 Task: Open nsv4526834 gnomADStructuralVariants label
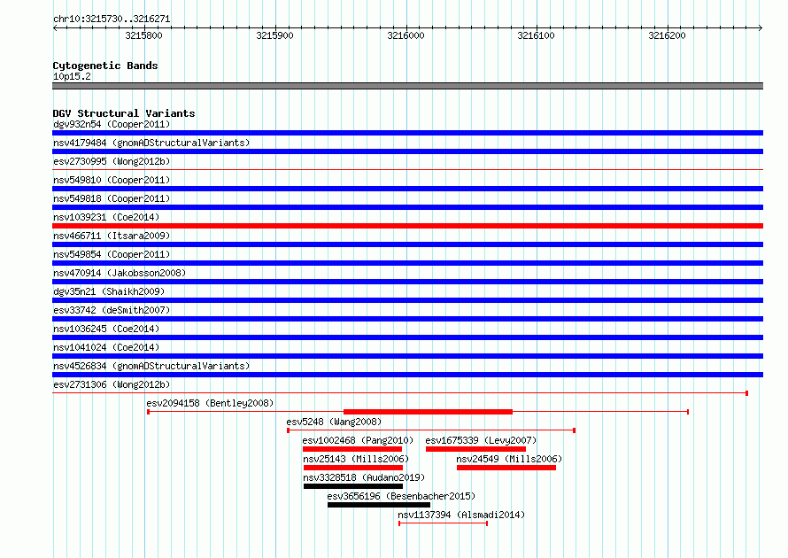(x=151, y=366)
